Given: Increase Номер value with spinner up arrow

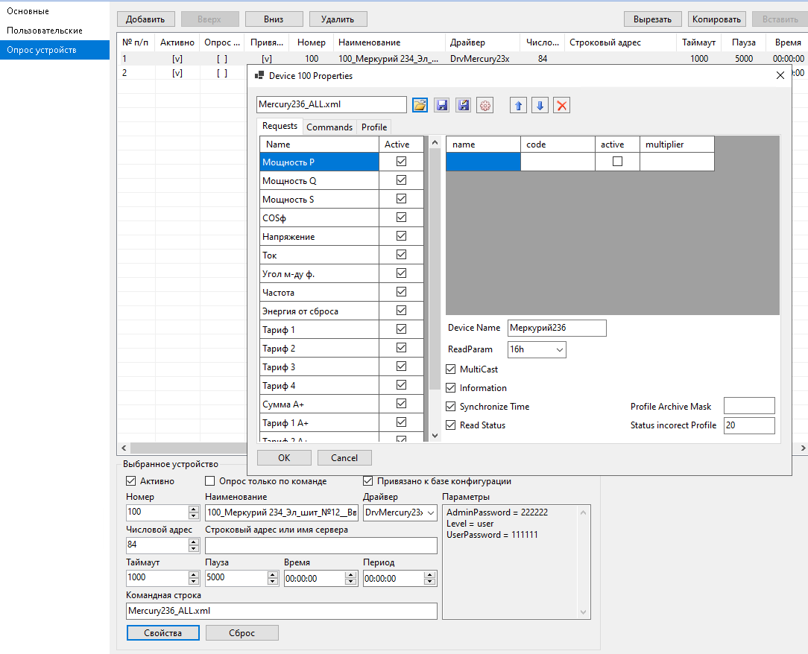Looking at the screenshot, I should 194,509.
